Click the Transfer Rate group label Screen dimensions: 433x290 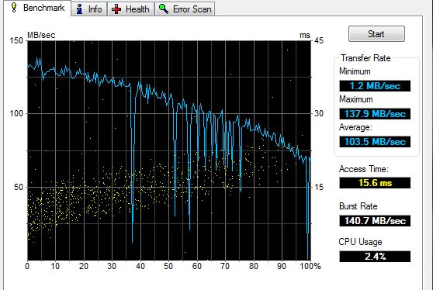click(x=365, y=58)
